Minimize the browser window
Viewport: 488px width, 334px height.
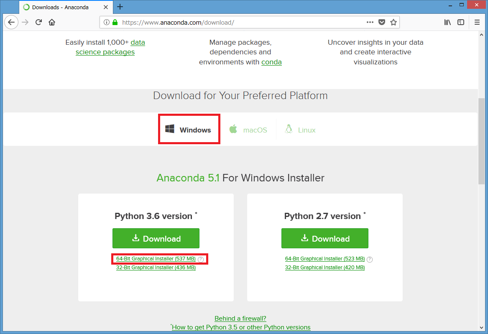point(450,5)
